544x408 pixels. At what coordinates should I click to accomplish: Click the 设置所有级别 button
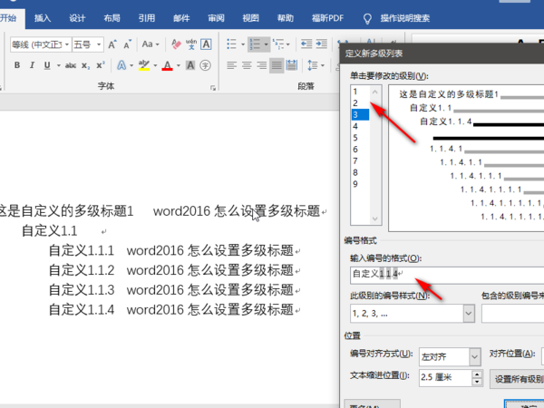tap(519, 379)
